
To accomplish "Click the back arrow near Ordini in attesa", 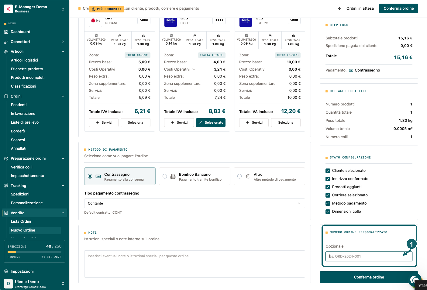I will (340, 8).
